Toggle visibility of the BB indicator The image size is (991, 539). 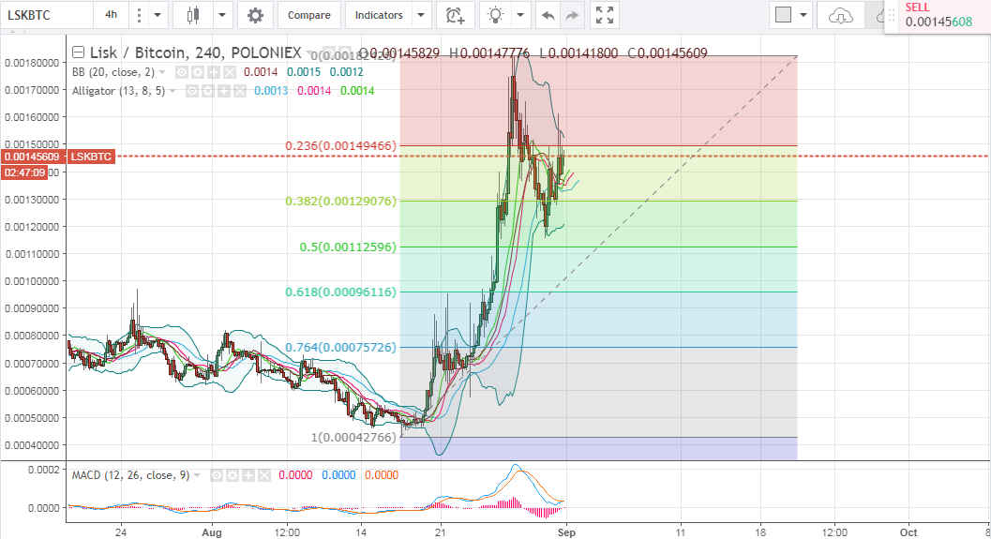click(x=181, y=72)
